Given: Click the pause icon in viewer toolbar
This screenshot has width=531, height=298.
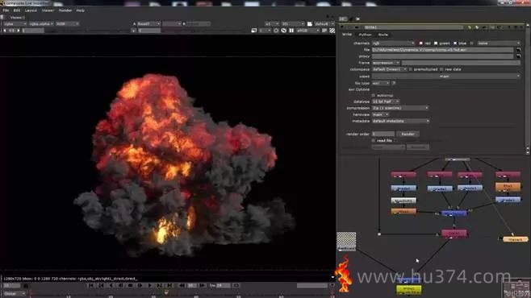Looking at the screenshot, I should [x=291, y=31].
